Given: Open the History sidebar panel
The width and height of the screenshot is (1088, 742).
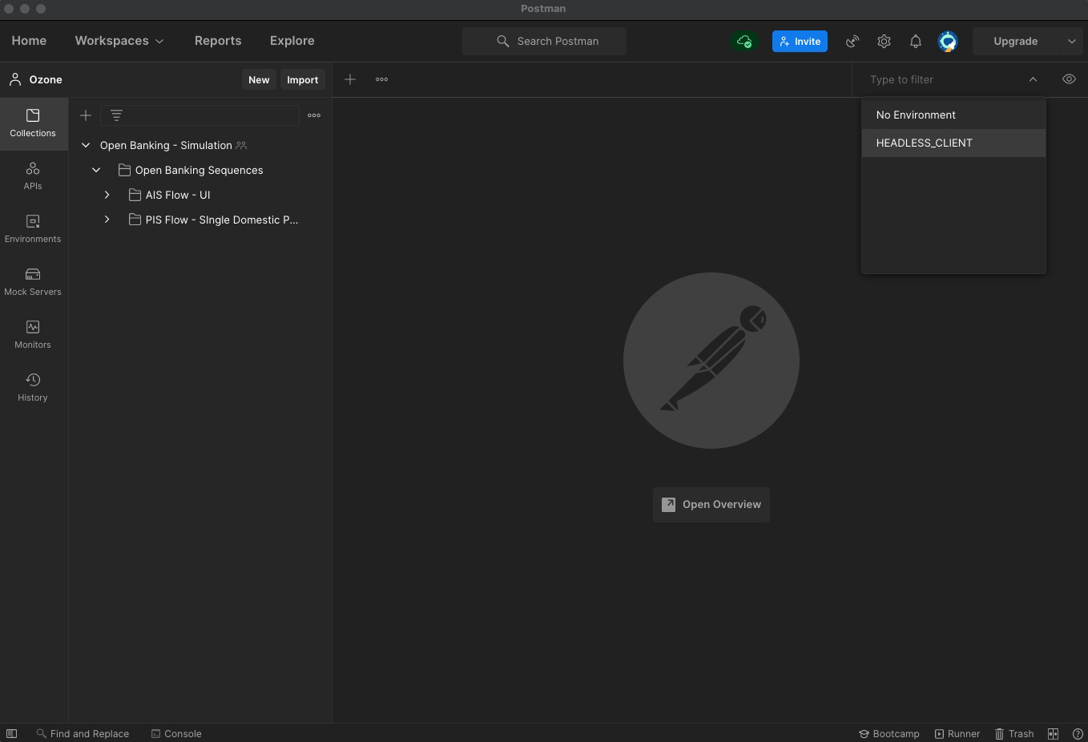Looking at the screenshot, I should click(x=33, y=388).
